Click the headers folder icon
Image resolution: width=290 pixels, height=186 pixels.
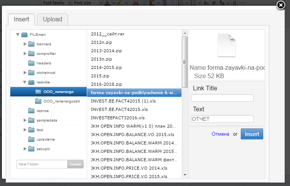pos(31,63)
